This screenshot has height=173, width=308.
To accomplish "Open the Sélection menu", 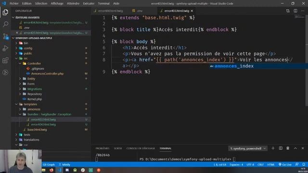I will [41, 3].
